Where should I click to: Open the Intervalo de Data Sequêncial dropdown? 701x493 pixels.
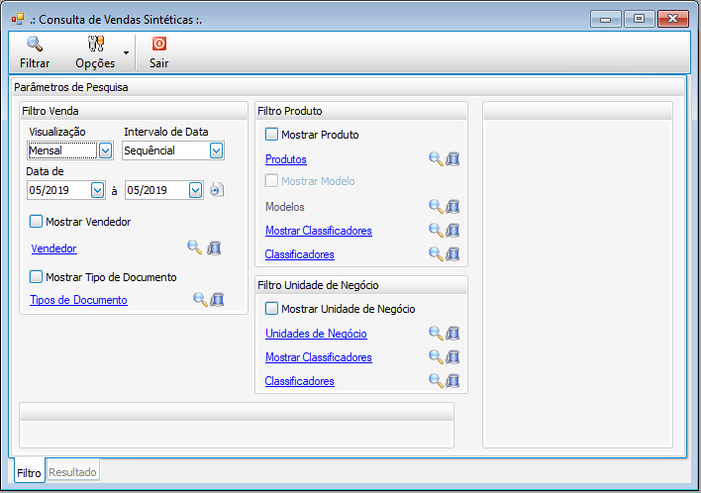(217, 150)
